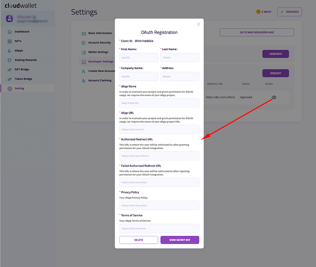316x267 pixels.
Task: Click the Token Bridge icon
Action: [10, 79]
